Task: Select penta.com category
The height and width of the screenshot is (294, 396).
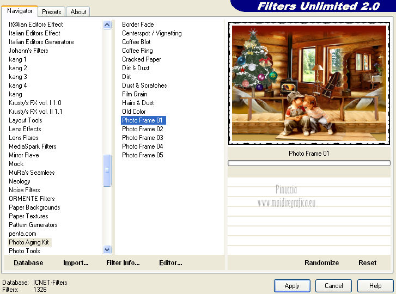Action: [22, 234]
